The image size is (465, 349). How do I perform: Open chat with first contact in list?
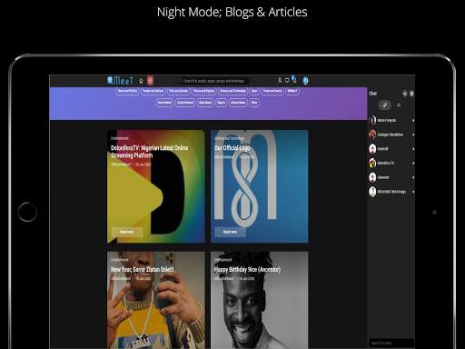[x=391, y=120]
